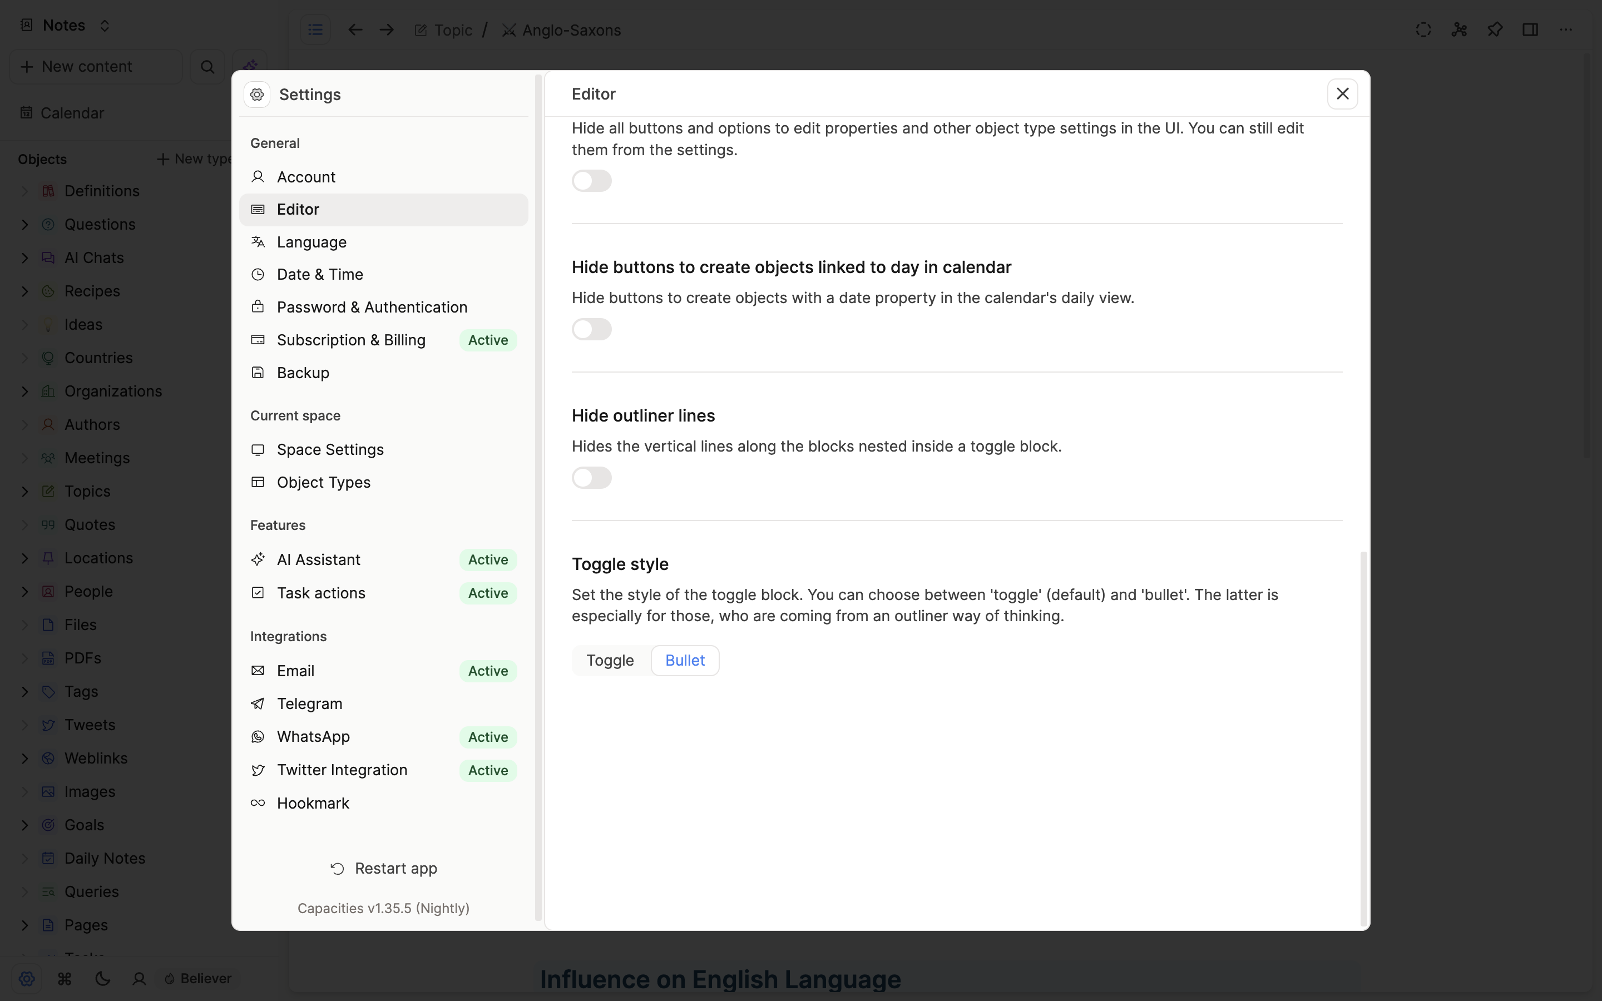Toggle Hide outliner lines switch
This screenshot has height=1001, width=1602.
pos(592,476)
